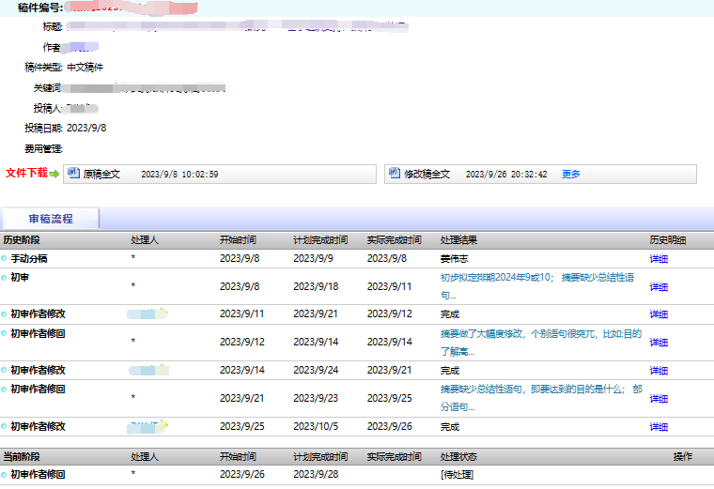This screenshot has width=714, height=489.
Task: View 详细 for 初审作者修回 started 2023/9/12
Action: 659,343
